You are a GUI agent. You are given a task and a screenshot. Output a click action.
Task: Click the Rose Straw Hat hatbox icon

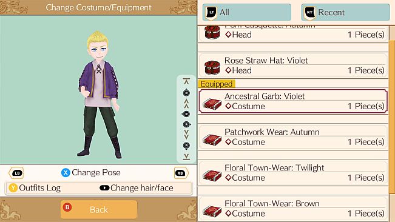pyautogui.click(x=212, y=67)
